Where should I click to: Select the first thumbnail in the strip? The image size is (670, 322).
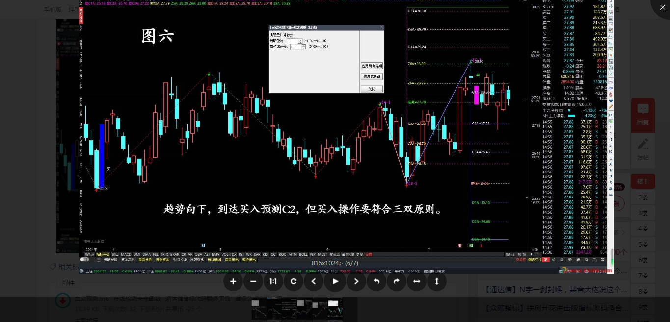click(260, 309)
